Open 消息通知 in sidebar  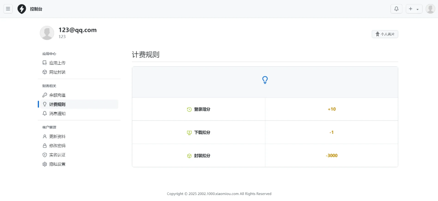tap(57, 113)
